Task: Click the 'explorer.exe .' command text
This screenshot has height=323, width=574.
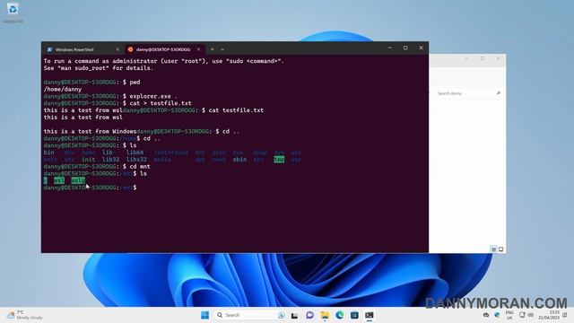Action: coord(153,96)
